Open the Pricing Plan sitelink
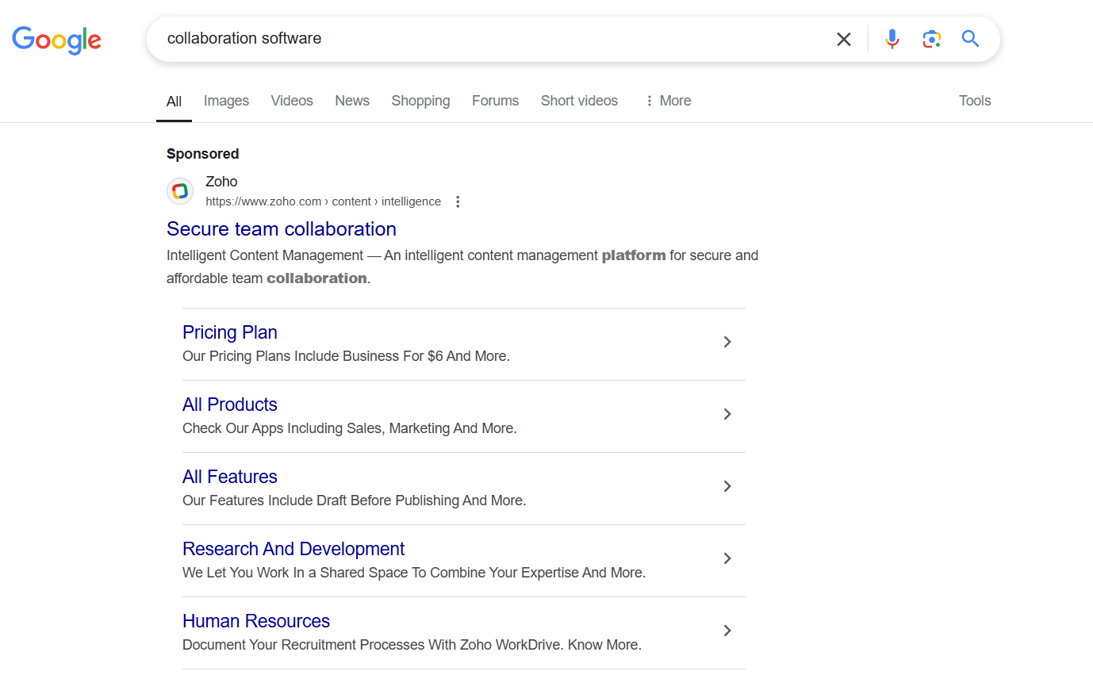1093x675 pixels. coord(230,332)
